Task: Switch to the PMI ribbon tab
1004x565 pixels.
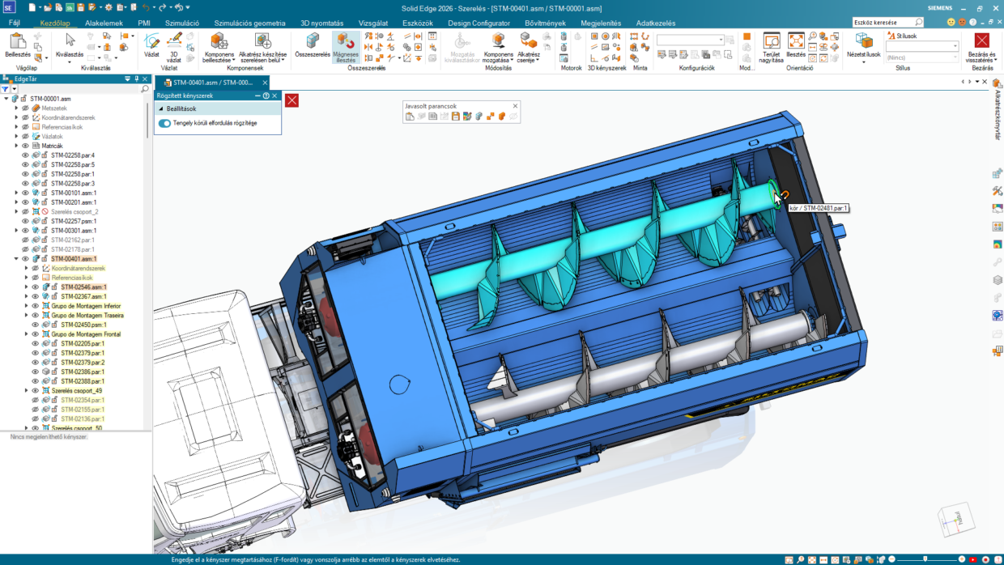Action: (x=144, y=23)
